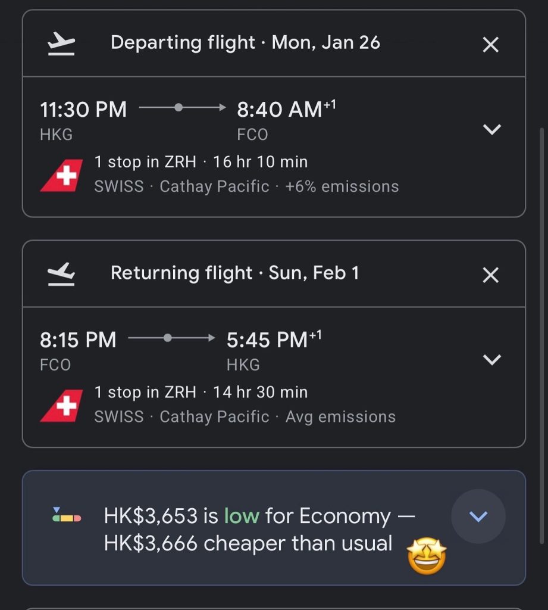
Task: Expand the departing flight details
Action: pyautogui.click(x=492, y=129)
